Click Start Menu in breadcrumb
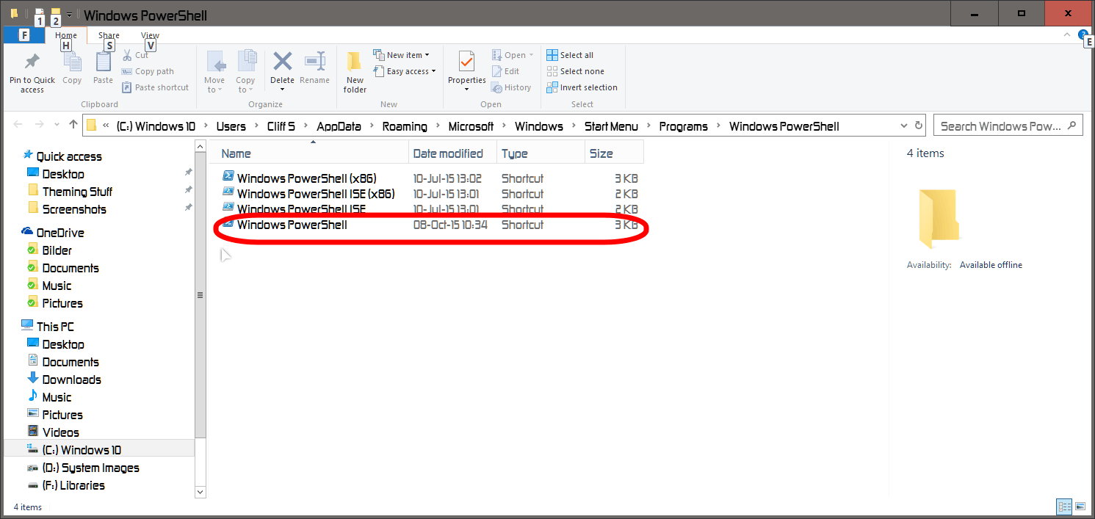 click(611, 126)
